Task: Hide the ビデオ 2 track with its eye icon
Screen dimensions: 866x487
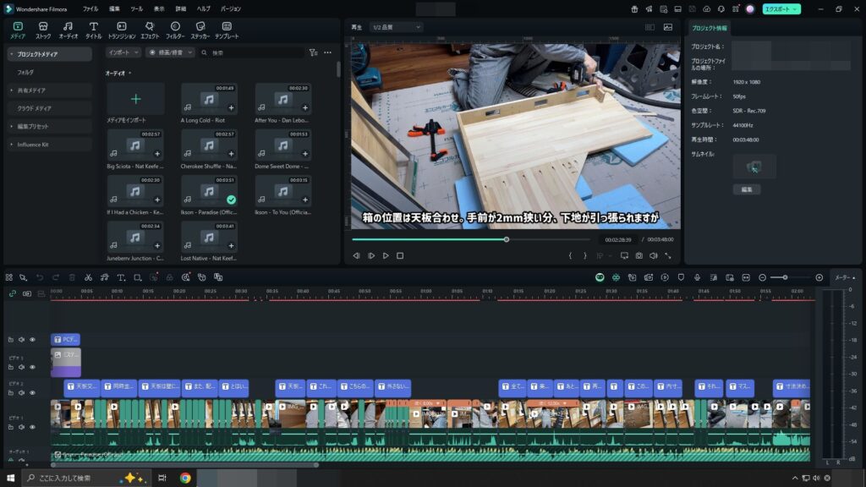Action: pos(32,395)
